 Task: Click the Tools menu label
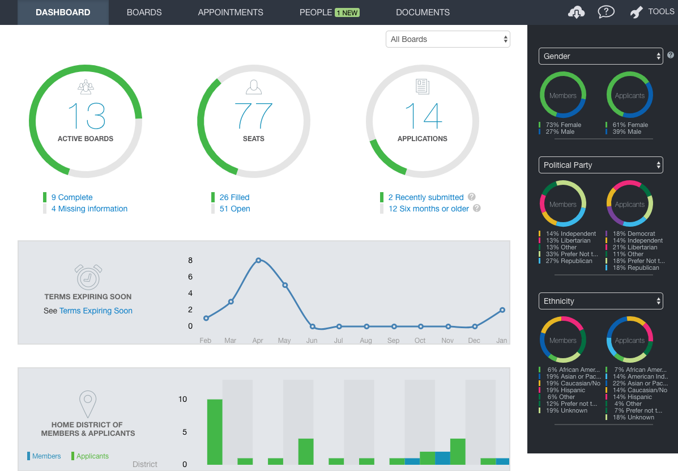pos(661,12)
